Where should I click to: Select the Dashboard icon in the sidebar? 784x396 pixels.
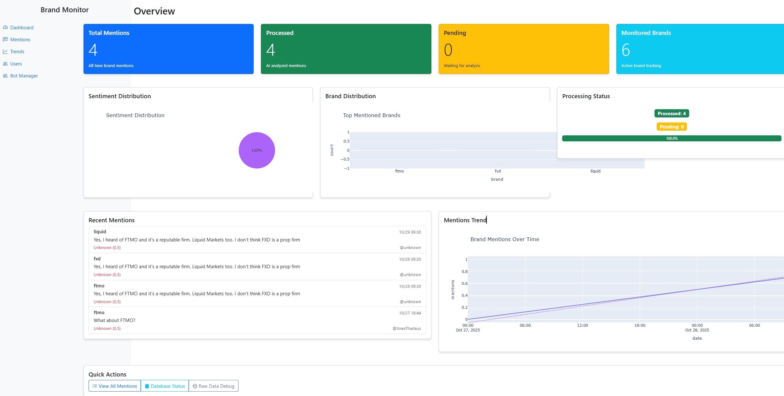(x=5, y=27)
